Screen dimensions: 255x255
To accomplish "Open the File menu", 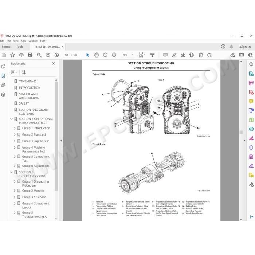I will tap(2, 41).
